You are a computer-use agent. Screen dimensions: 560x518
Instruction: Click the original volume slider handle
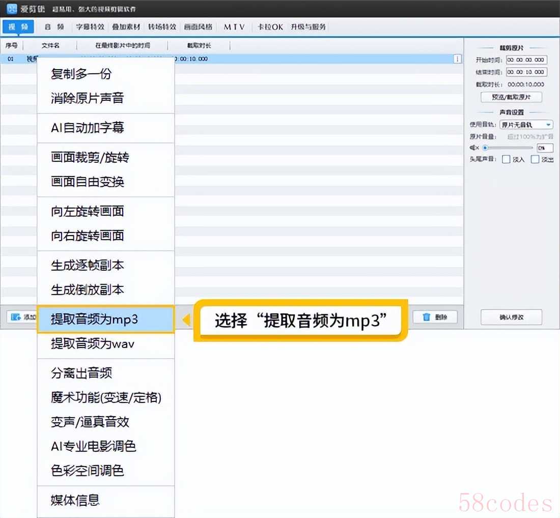tap(486, 148)
